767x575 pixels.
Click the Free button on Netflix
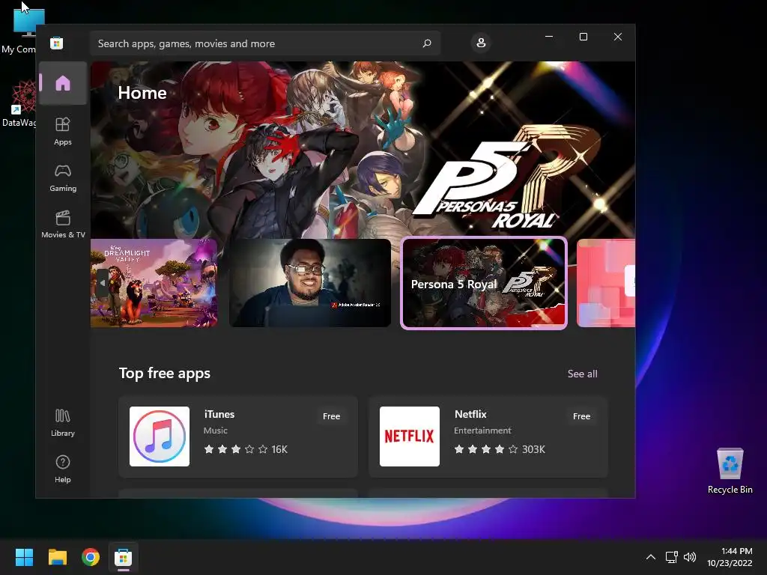coord(581,416)
